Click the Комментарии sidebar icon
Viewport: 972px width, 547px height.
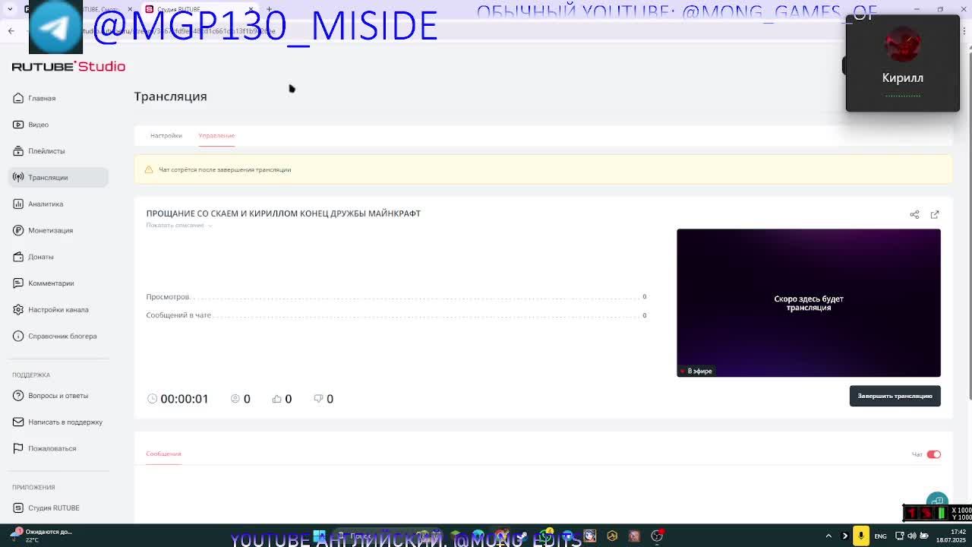18,283
